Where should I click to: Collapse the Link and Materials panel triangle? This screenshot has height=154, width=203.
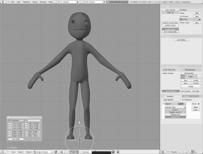point(163,66)
